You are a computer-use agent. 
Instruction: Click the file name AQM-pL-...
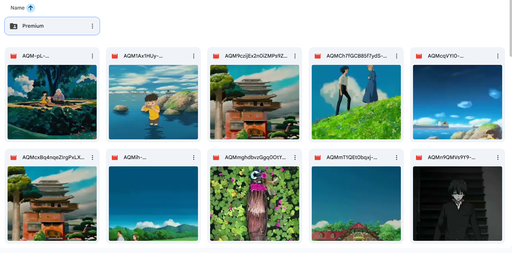(36, 56)
